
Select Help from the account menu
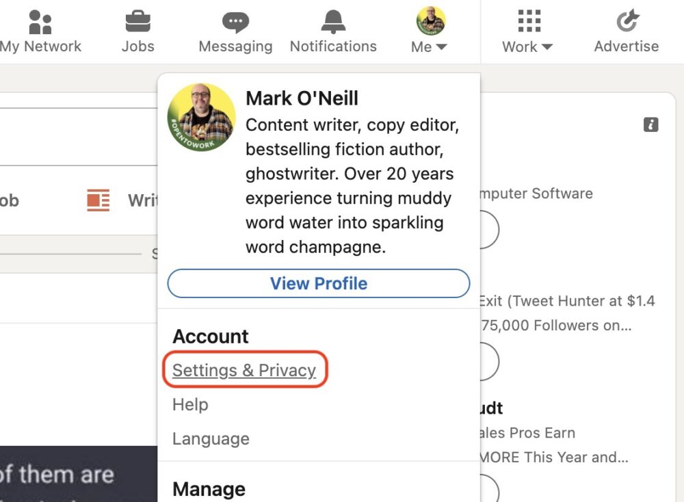coord(189,405)
